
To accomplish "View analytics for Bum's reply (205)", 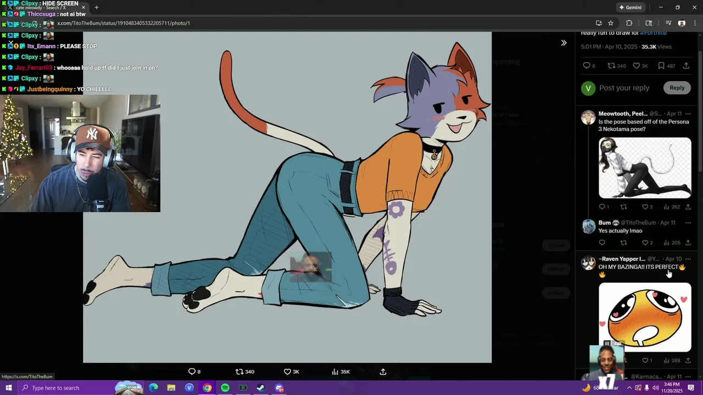I will (671, 242).
